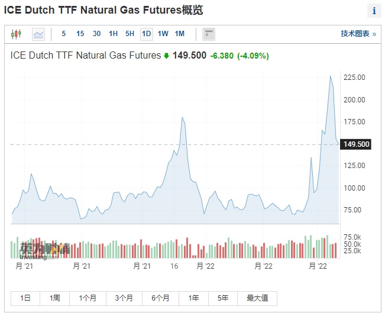
Task: Open the news overlay toggle icon
Action: pos(209,34)
